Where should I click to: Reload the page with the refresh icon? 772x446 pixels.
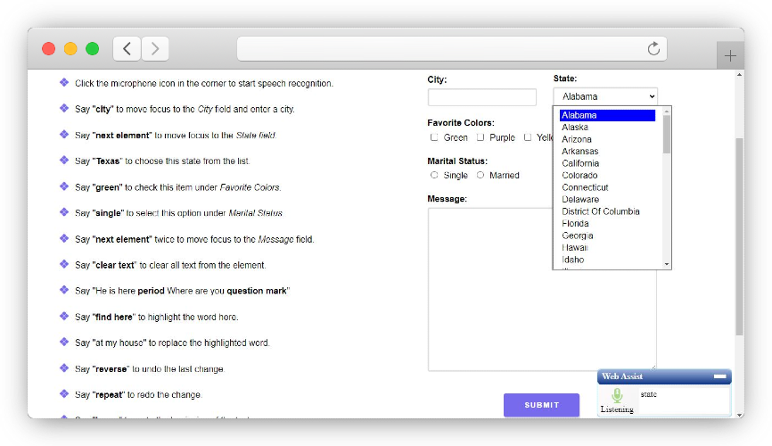coord(653,49)
